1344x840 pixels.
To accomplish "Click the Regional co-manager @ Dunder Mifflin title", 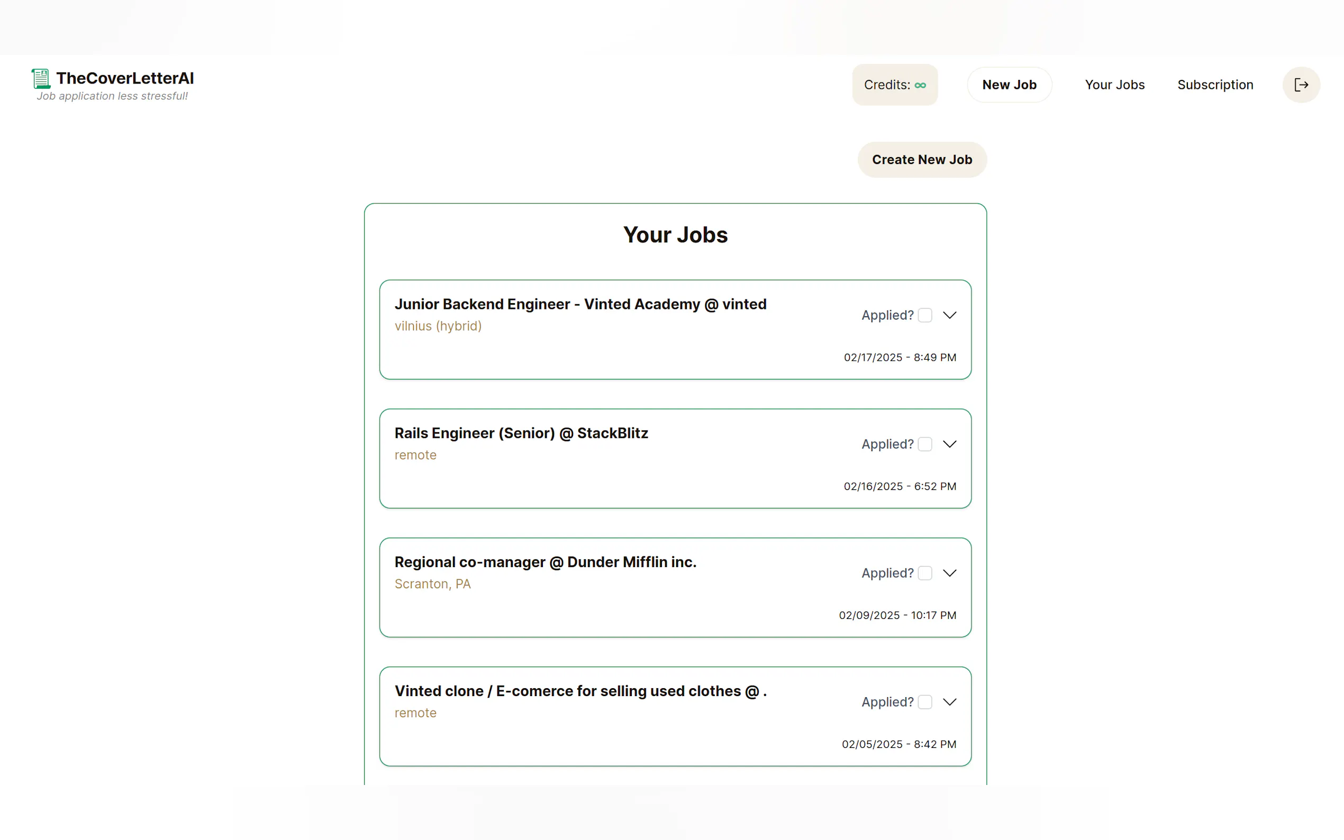I will click(x=545, y=562).
